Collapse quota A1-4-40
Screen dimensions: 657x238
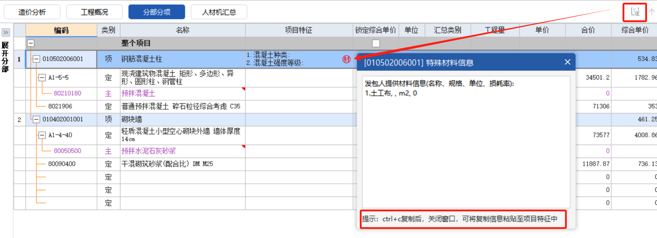point(43,135)
